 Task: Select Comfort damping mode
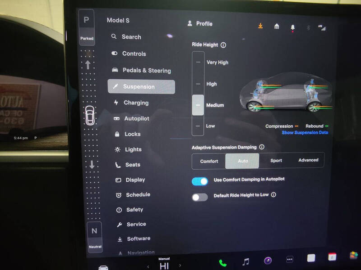[x=209, y=161]
